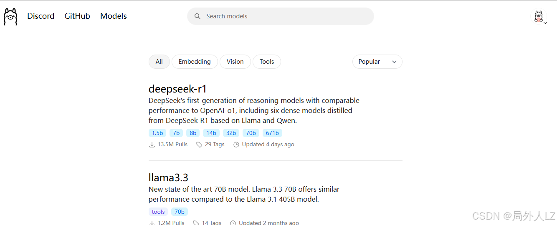Open the Popular sort dropdown

[377, 62]
